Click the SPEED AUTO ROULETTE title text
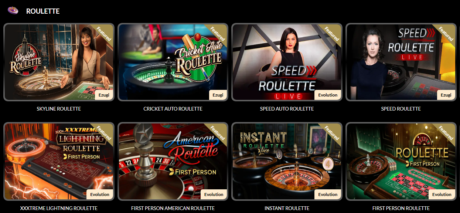The height and width of the screenshot is (213, 460). pos(287,109)
